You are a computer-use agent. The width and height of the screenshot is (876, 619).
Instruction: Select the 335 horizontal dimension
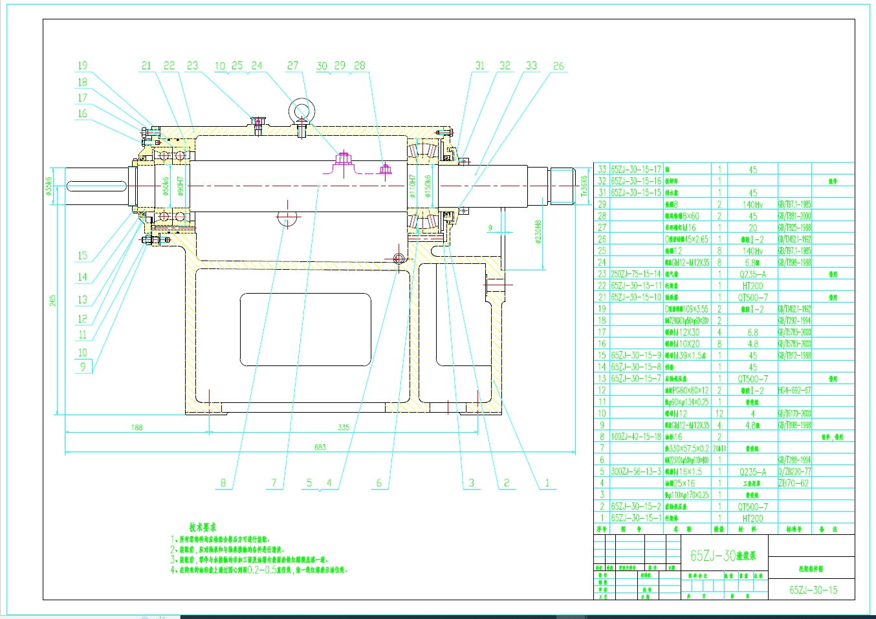[x=343, y=427]
